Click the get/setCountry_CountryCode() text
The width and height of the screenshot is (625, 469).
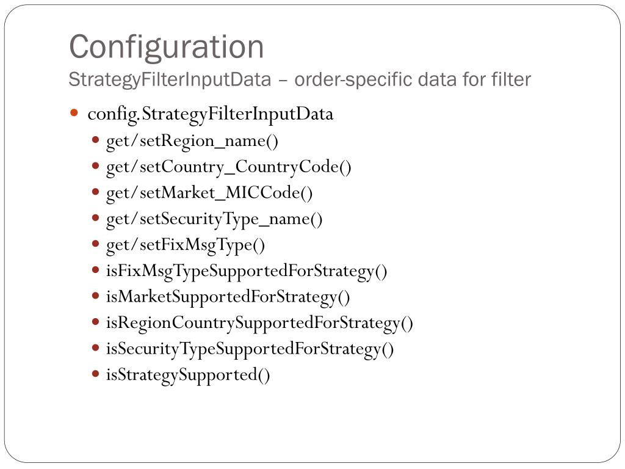(229, 167)
